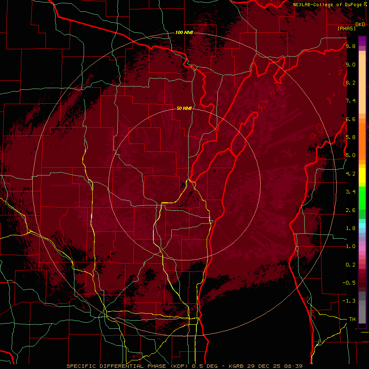The height and width of the screenshot is (369, 369).
Task: Click the 29 DEC 25 08:39 timestamp
Action: [x=274, y=366]
